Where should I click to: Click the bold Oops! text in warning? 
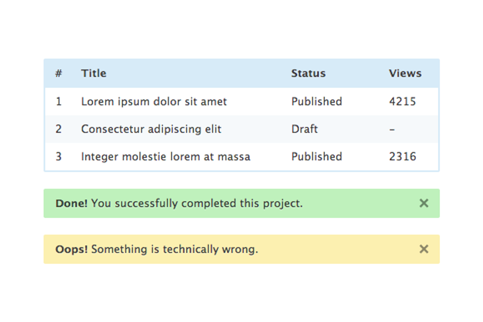(71, 249)
